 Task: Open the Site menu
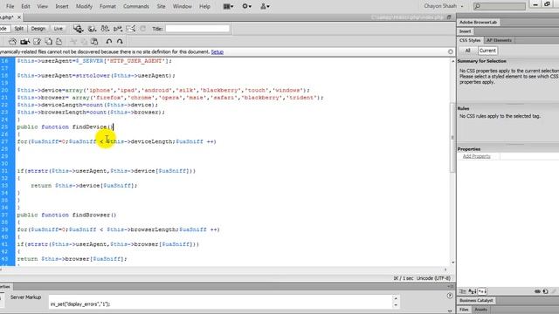pyautogui.click(x=161, y=6)
